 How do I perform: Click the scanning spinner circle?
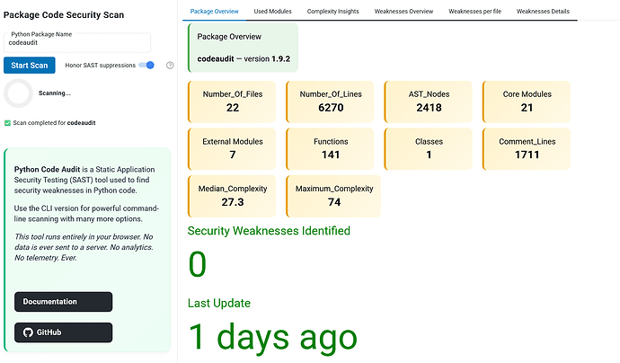point(18,93)
